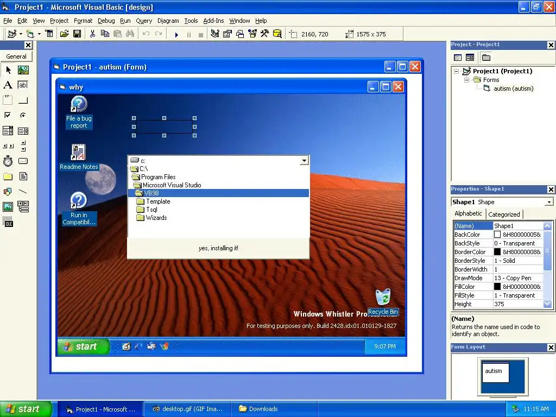The image size is (556, 417).
Task: Open the Add-Ins menu
Action: click(213, 21)
